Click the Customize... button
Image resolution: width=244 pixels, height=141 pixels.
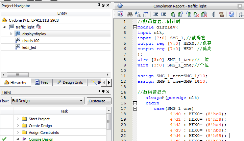click(99, 101)
